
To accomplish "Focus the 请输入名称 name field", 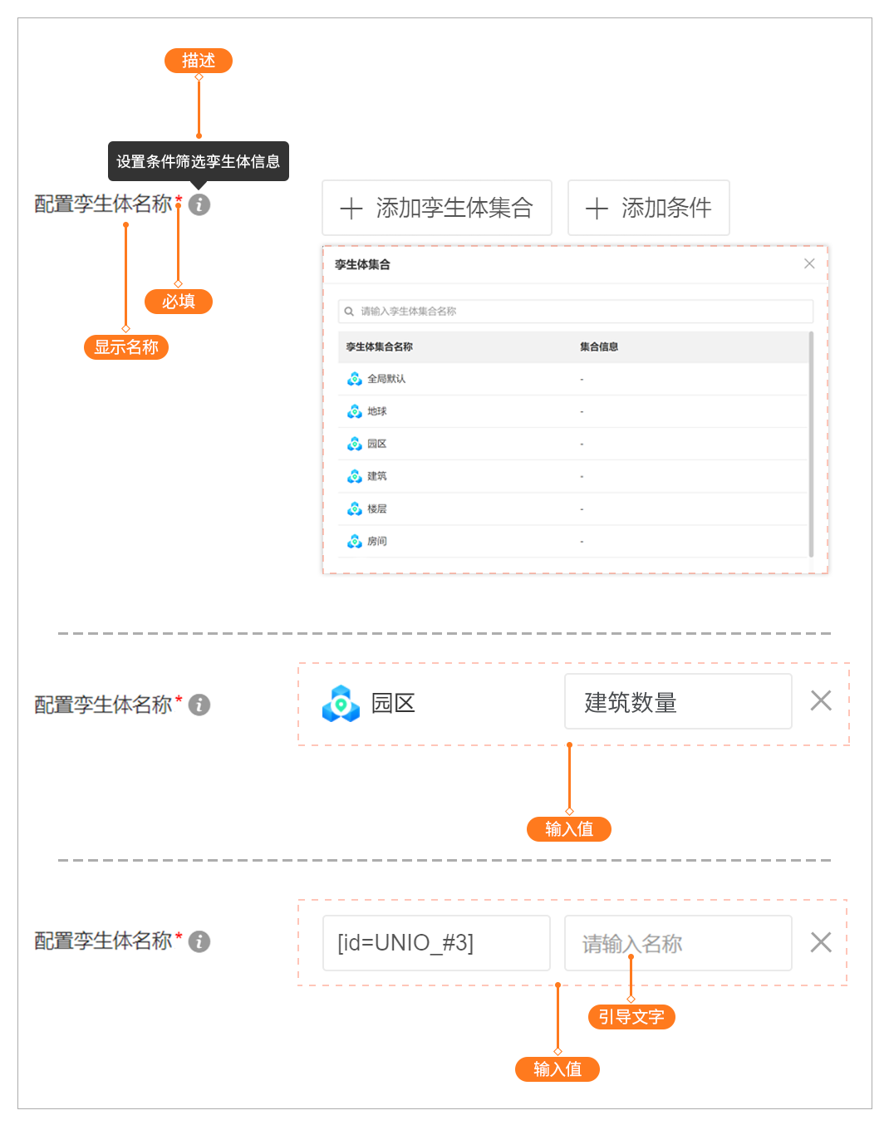I will [x=678, y=943].
